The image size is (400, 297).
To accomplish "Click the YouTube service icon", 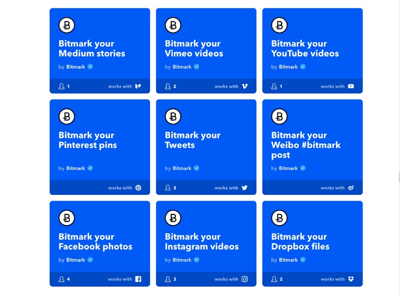I will coord(351,86).
